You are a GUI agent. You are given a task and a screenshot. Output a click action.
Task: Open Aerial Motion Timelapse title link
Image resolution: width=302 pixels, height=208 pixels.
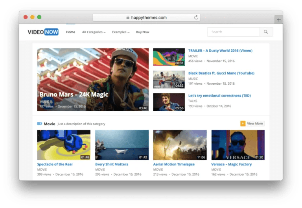point(174,164)
